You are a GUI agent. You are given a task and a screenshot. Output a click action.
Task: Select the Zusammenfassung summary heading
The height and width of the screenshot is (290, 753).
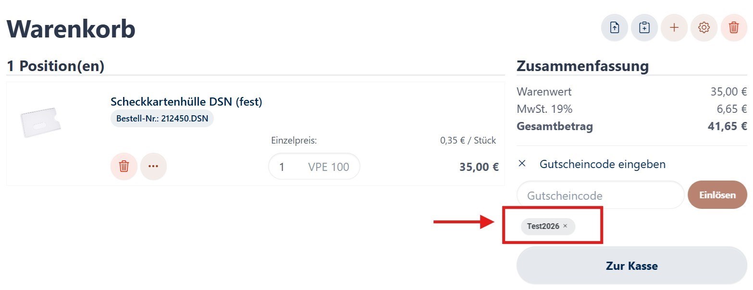tap(583, 66)
